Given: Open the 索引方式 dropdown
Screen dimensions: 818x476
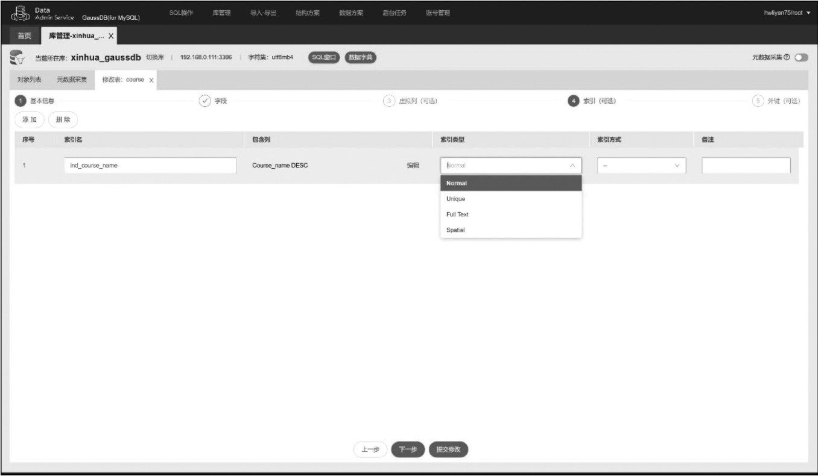Looking at the screenshot, I should (642, 165).
